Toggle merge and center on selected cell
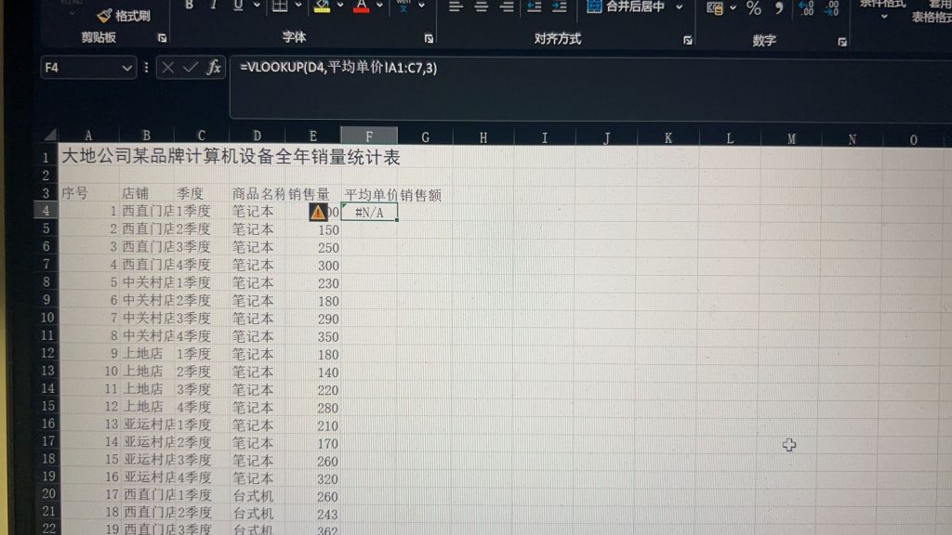 click(618, 7)
